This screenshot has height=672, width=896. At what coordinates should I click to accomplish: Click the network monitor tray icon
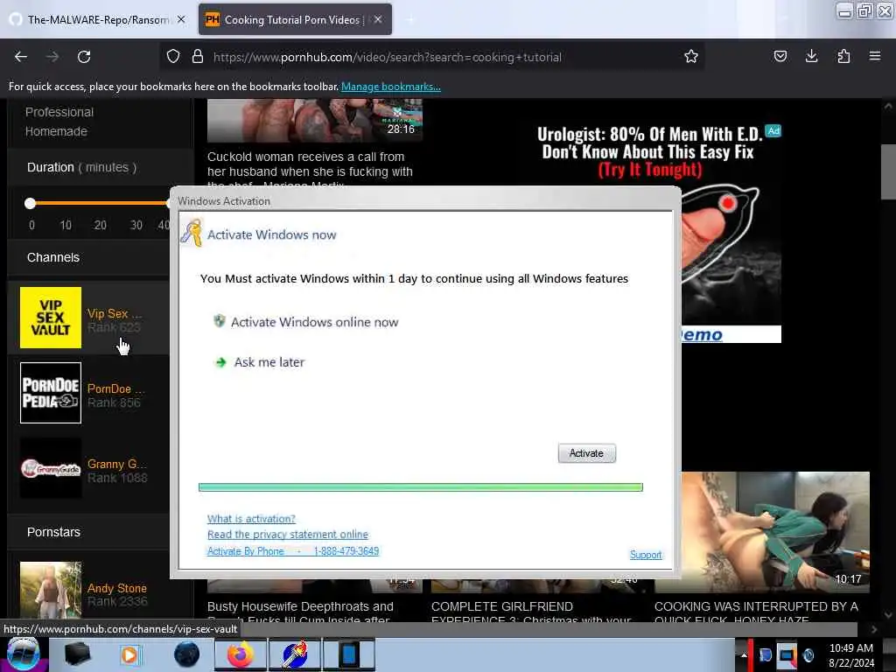tap(787, 654)
